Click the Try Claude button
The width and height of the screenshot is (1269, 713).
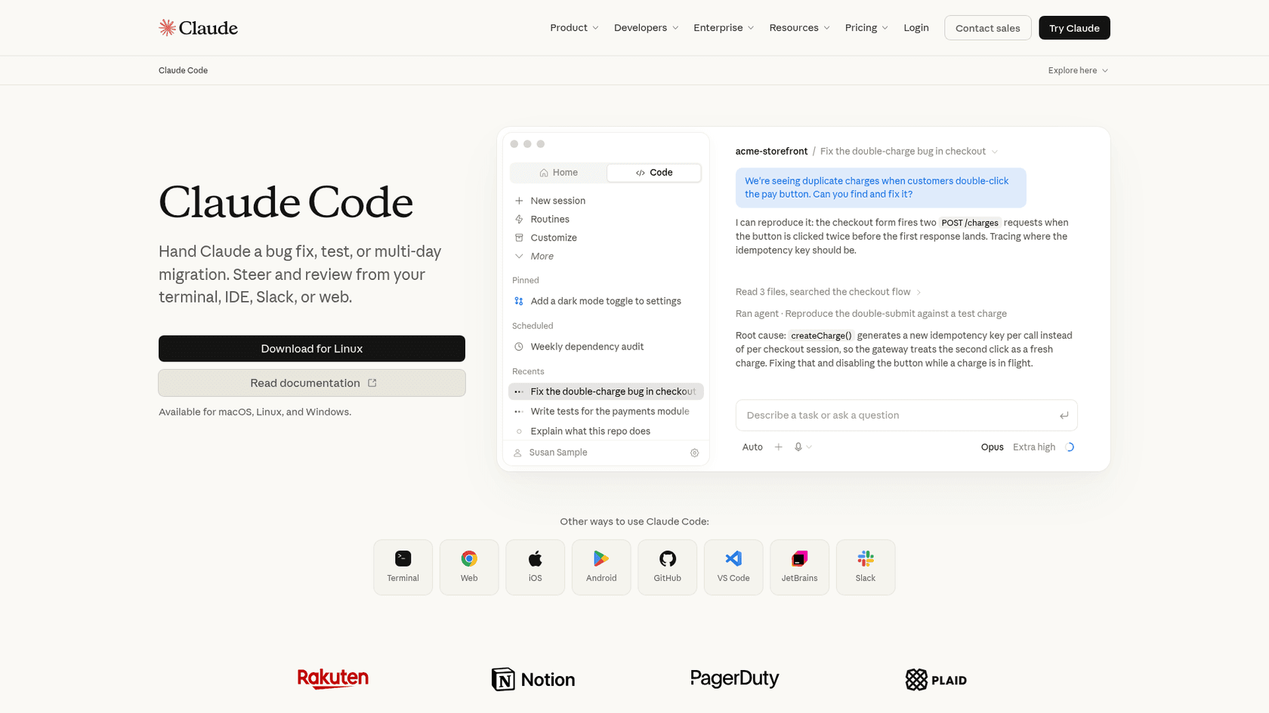[1074, 28]
